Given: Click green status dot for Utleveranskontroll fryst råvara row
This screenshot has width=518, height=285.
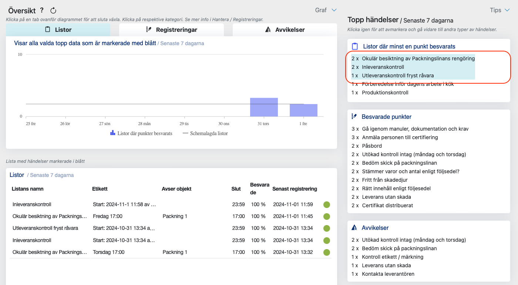Looking at the screenshot, I should tap(327, 228).
